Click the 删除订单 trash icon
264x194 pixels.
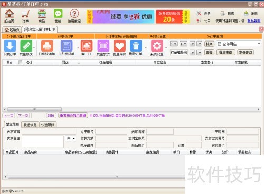136,46
